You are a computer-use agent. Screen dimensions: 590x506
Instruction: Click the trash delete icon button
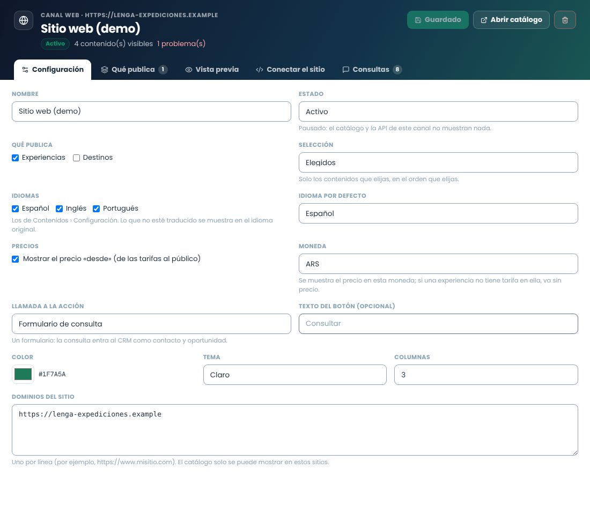tap(565, 20)
